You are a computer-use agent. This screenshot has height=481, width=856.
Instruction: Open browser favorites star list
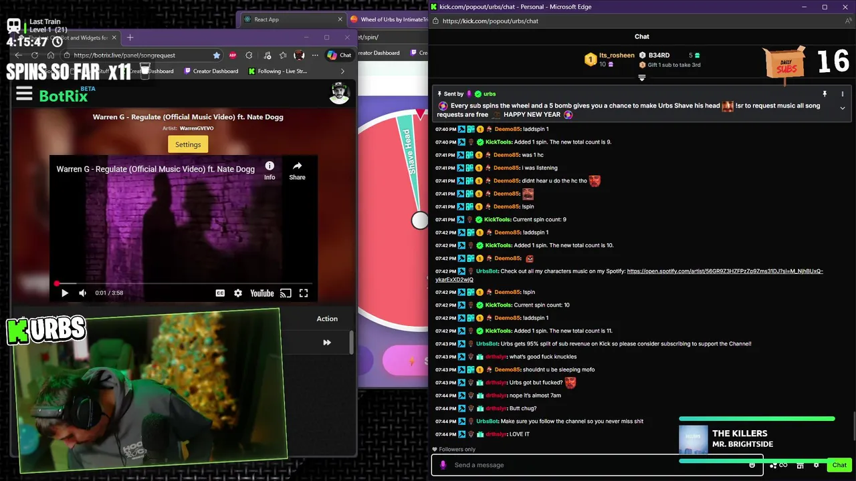[283, 55]
